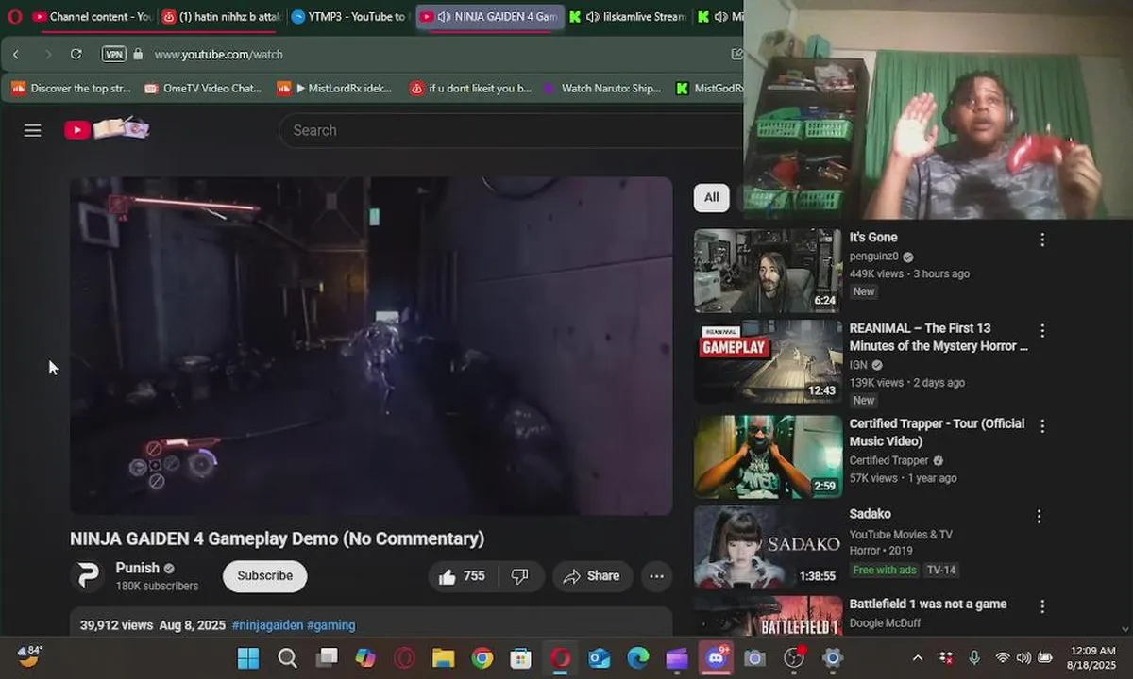Screen dimensions: 1133x679
Task: Open options menu for REANIMAL video
Action: [1042, 331]
